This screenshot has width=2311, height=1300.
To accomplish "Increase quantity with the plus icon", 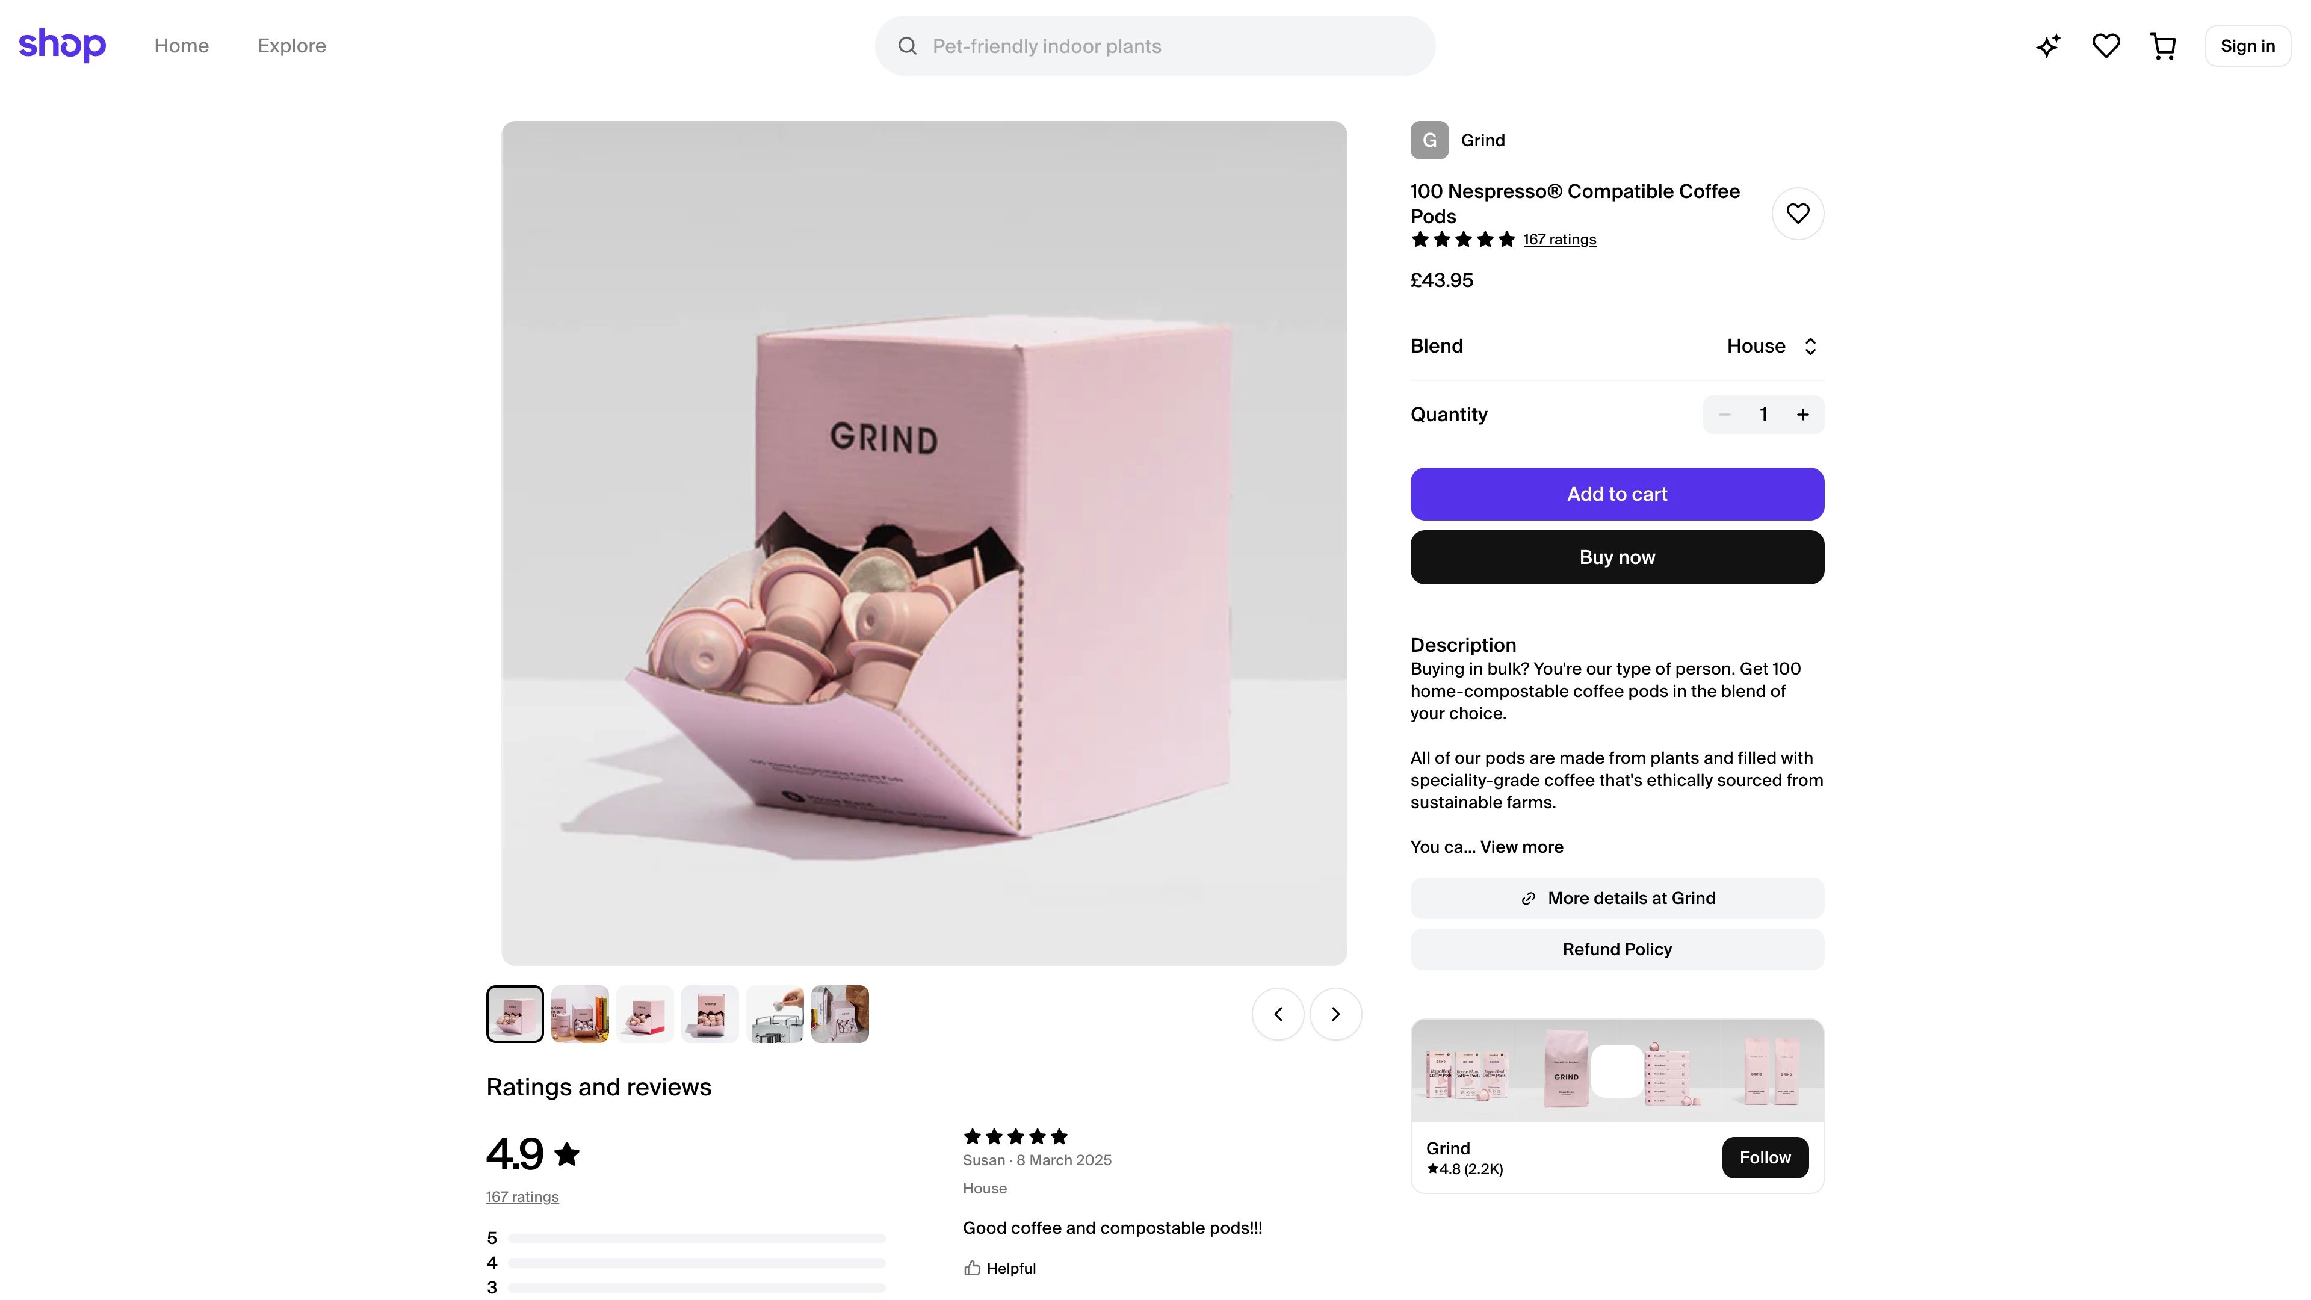I will tap(1803, 415).
